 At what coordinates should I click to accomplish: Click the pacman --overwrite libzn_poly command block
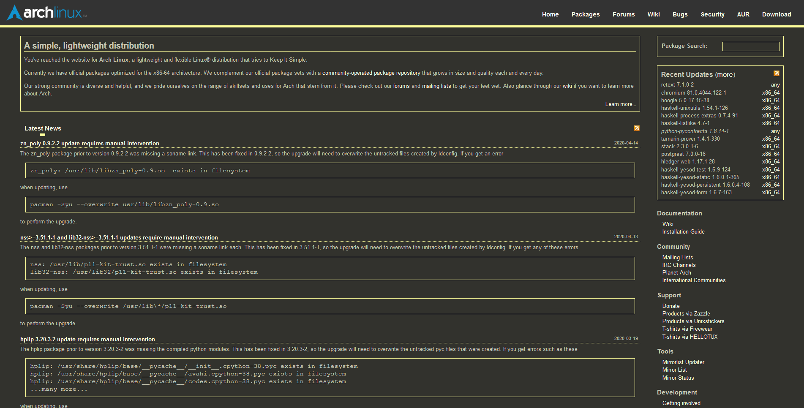[x=330, y=205]
